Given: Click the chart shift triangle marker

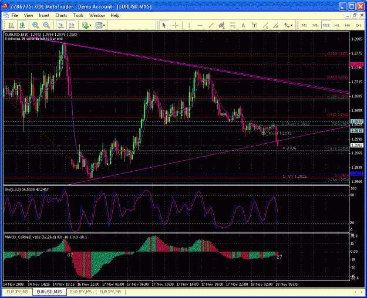Looking at the screenshot, I should coord(278,31).
